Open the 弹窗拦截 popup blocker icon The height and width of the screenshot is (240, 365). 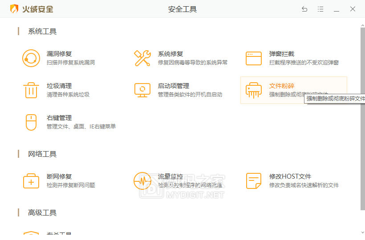254,58
